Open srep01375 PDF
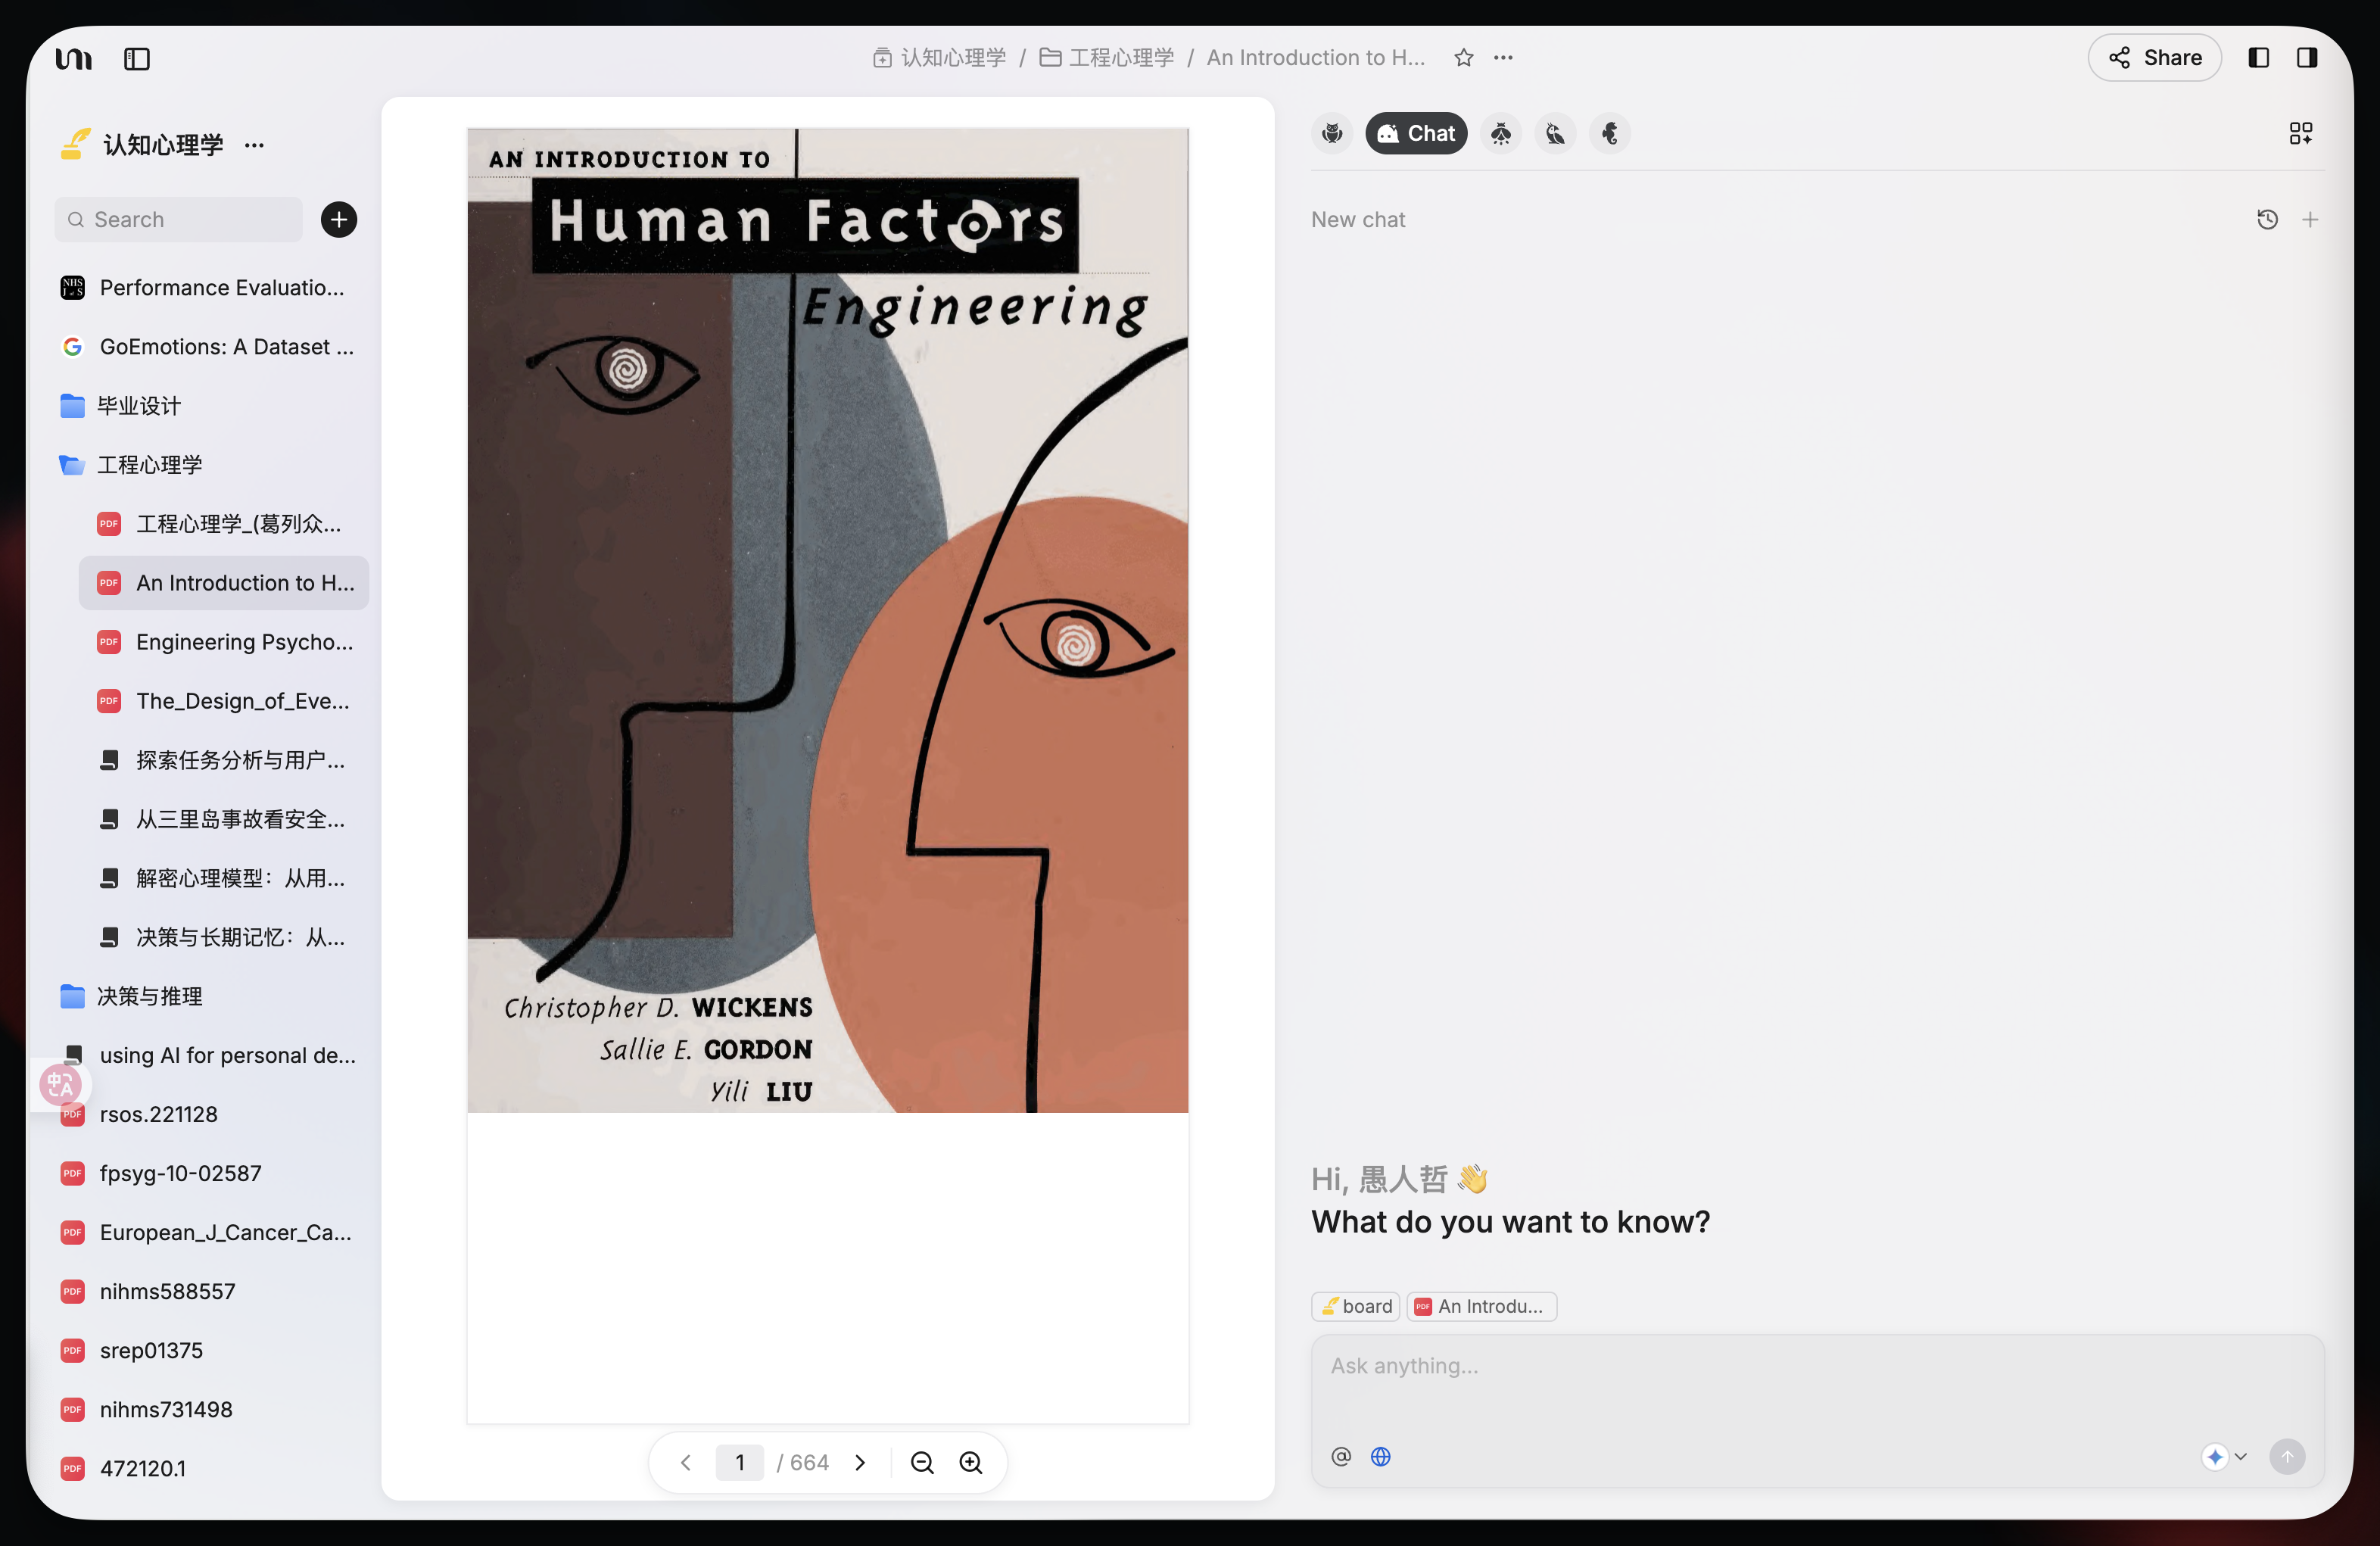2380x1546 pixels. click(x=210, y=1350)
